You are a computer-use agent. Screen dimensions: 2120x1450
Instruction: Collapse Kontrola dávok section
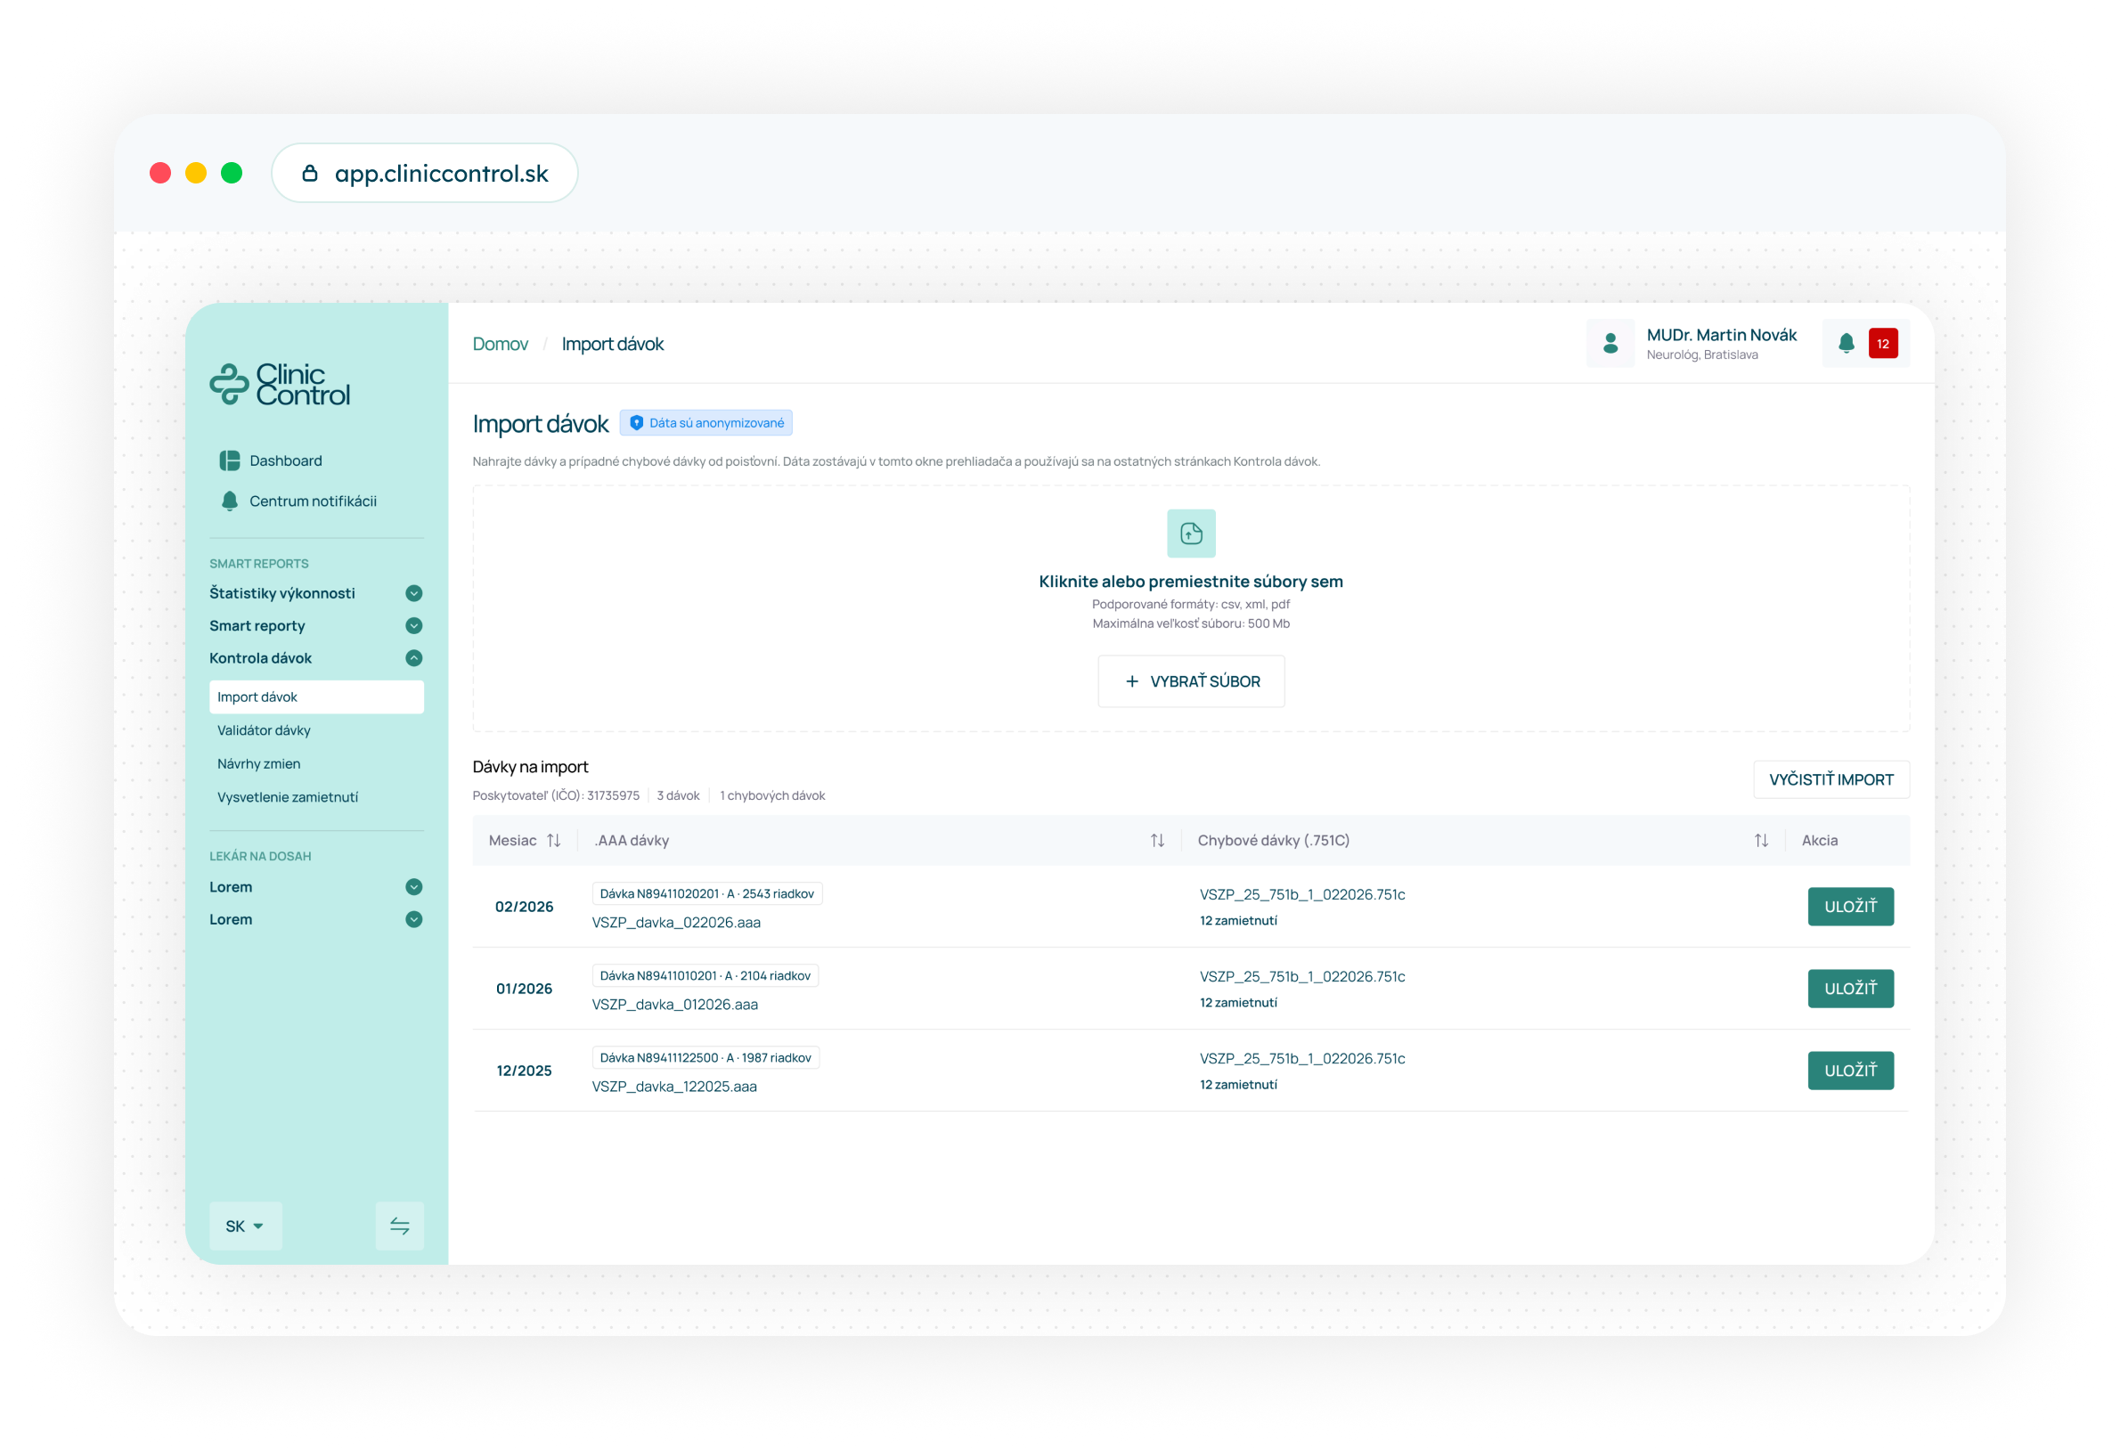point(413,658)
